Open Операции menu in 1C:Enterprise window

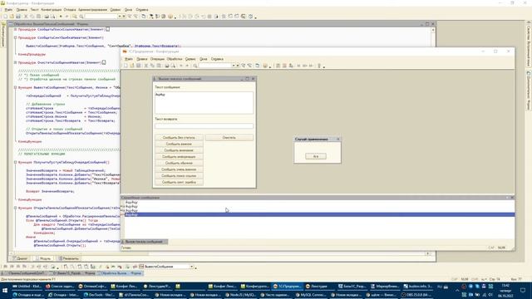pos(157,59)
